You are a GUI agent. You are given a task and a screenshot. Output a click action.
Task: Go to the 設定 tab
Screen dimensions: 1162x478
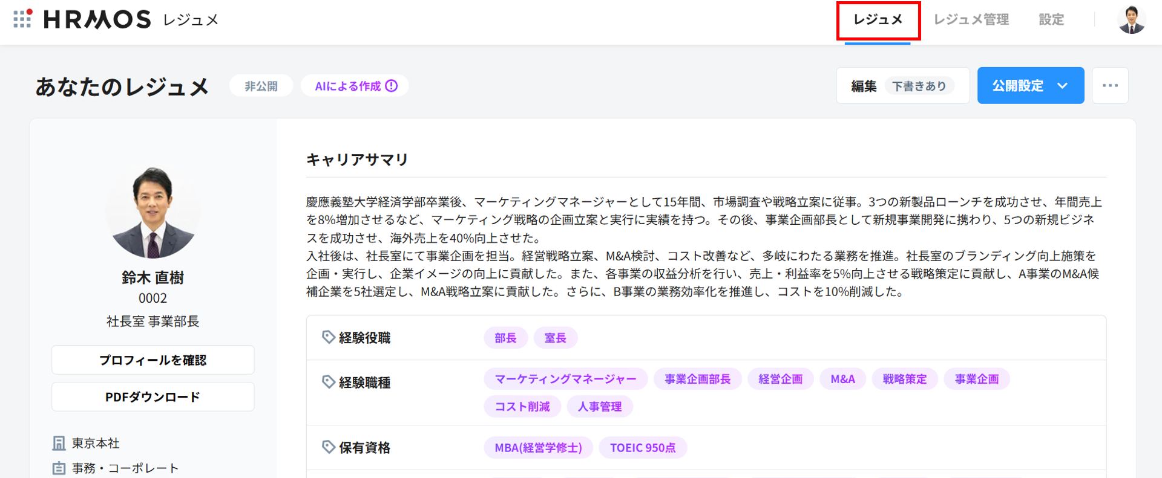click(x=1051, y=20)
